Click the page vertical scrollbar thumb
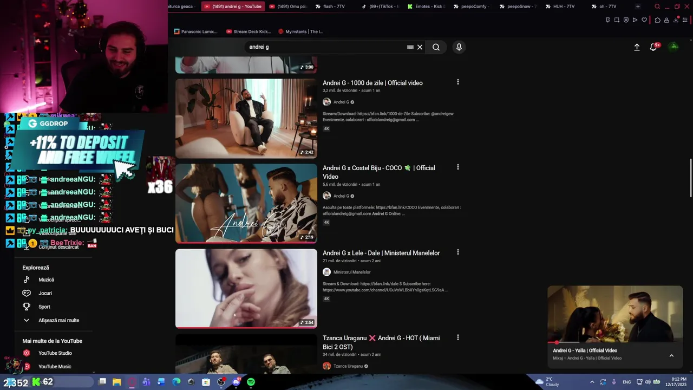Viewport: 693px width, 390px height. click(x=690, y=179)
